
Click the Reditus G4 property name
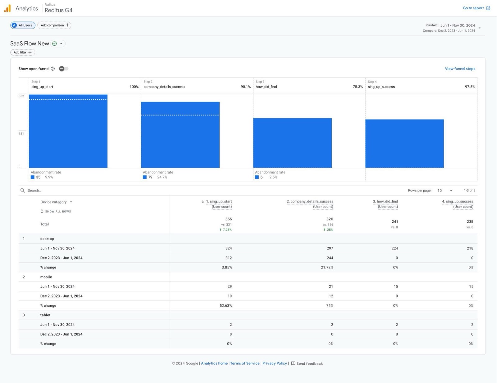(58, 10)
